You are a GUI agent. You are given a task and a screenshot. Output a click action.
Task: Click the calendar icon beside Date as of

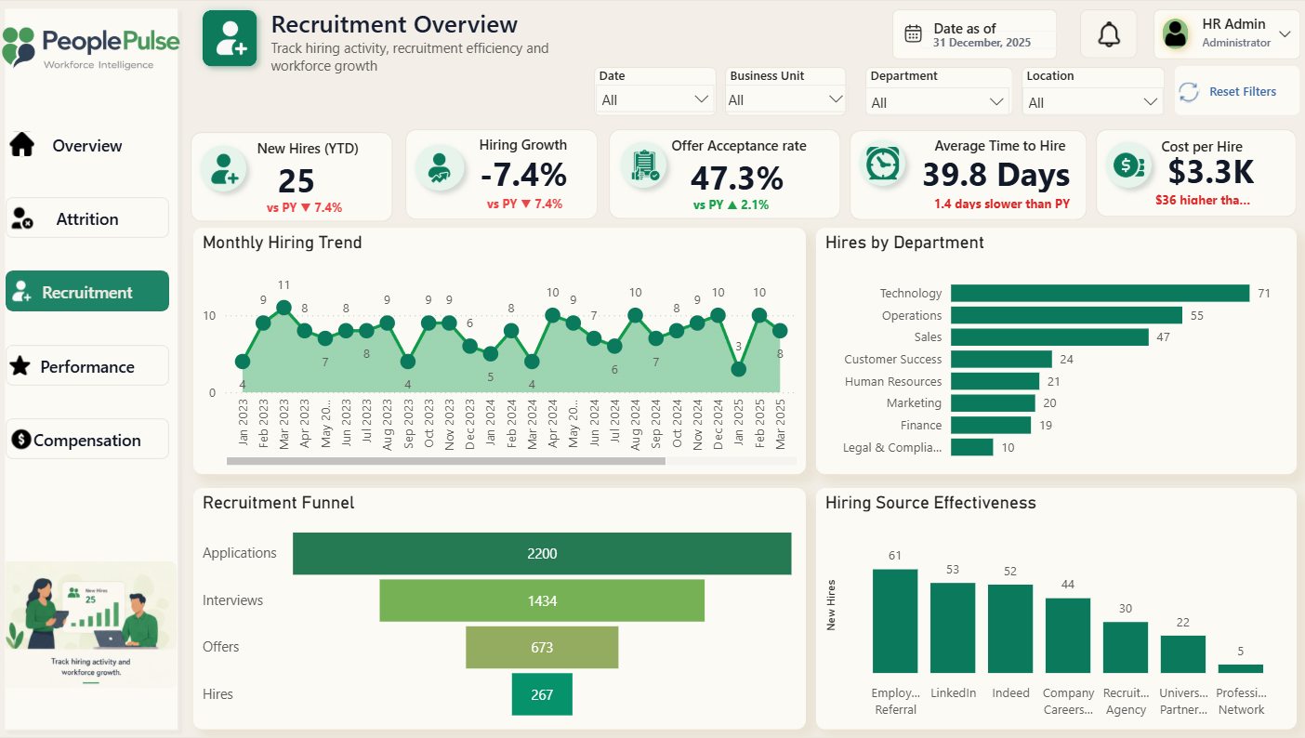(x=914, y=34)
